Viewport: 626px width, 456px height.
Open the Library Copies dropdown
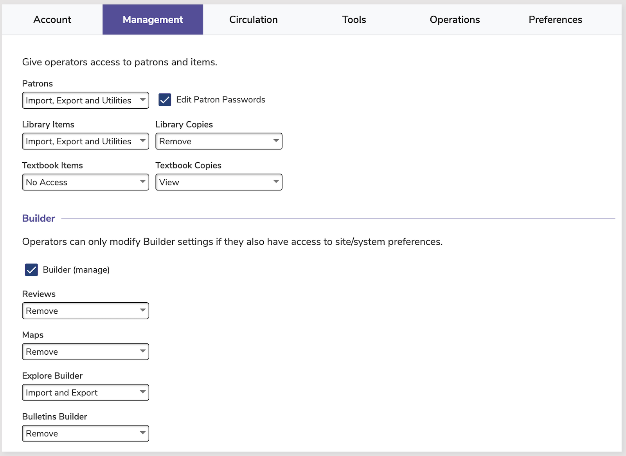tap(219, 141)
